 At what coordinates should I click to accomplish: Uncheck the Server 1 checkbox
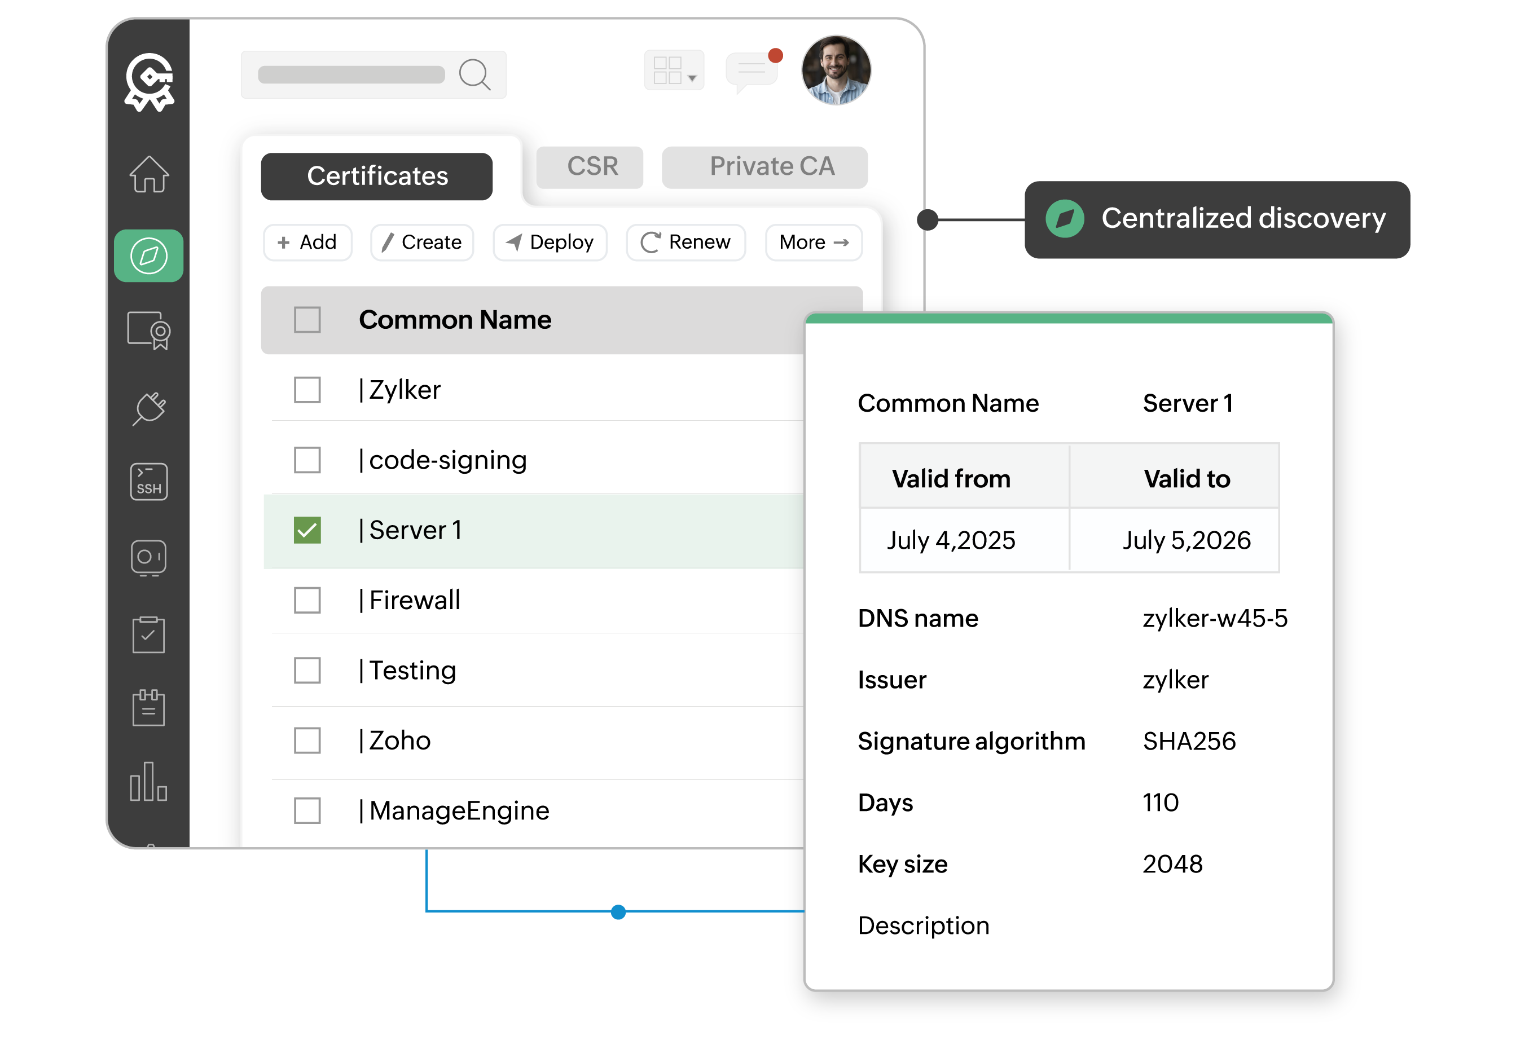tap(307, 530)
